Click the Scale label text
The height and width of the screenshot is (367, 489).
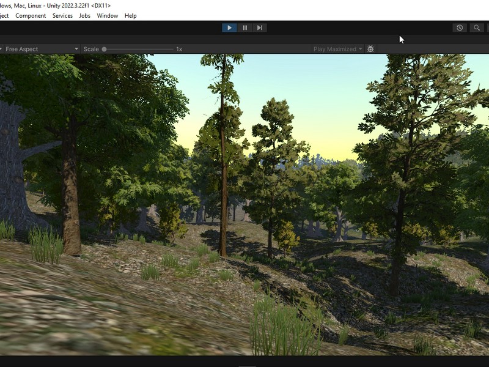click(91, 49)
